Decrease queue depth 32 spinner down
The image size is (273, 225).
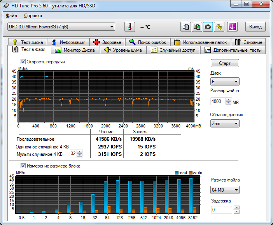click(80, 155)
